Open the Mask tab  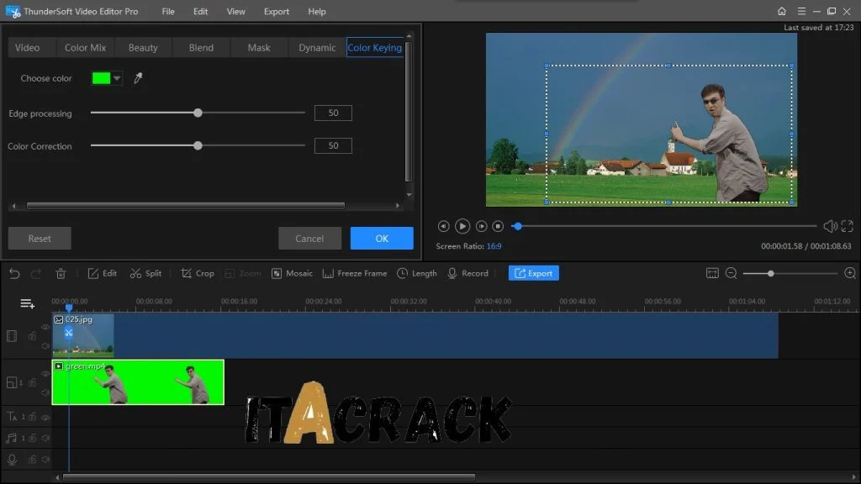(258, 47)
